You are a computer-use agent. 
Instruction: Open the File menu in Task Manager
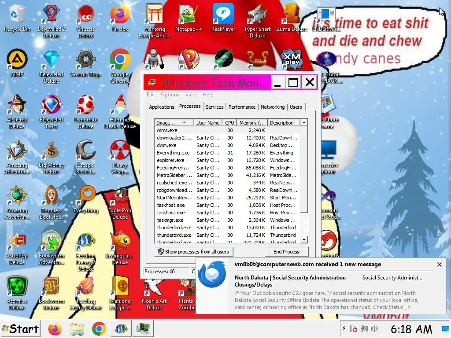151,95
